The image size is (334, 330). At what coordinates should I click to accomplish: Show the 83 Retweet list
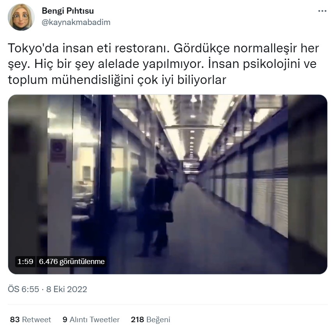[30, 319]
